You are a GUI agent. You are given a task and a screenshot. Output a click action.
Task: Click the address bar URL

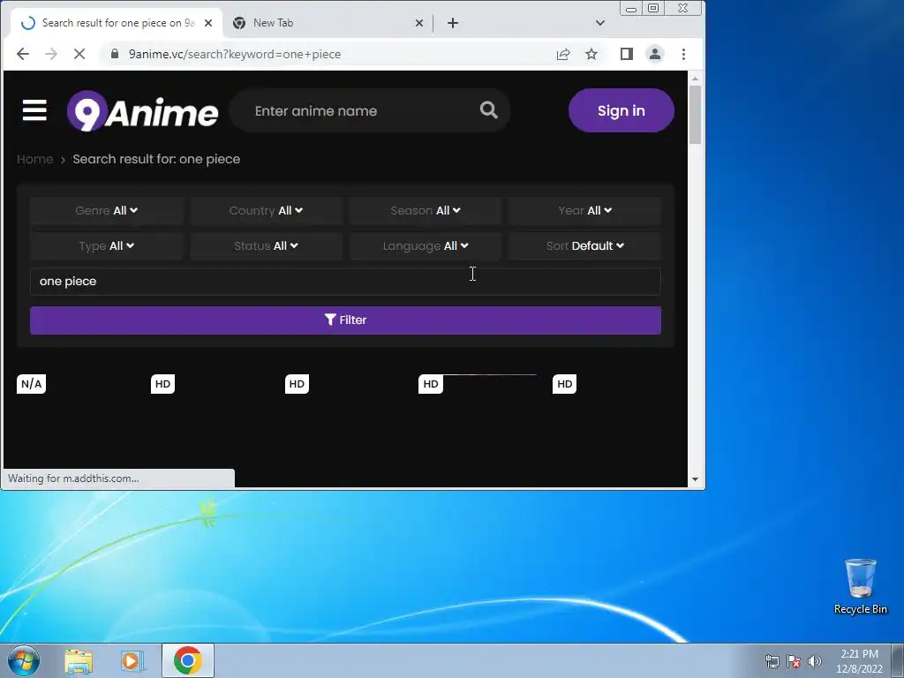tap(235, 54)
